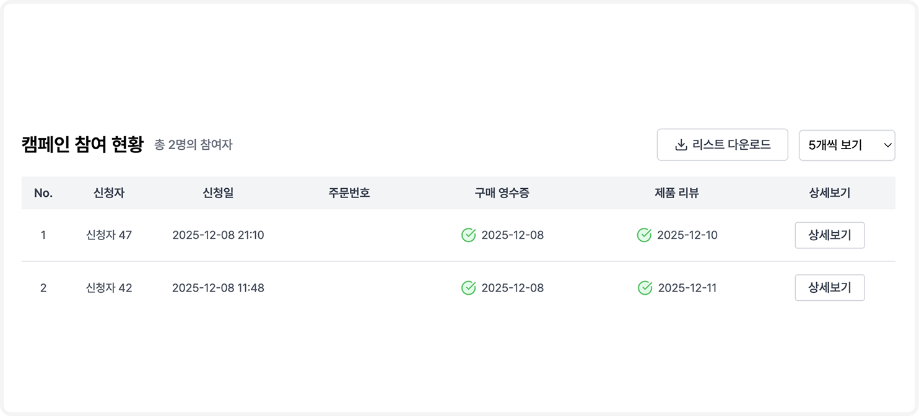
Task: Click the 신청일 column header
Action: tap(217, 193)
